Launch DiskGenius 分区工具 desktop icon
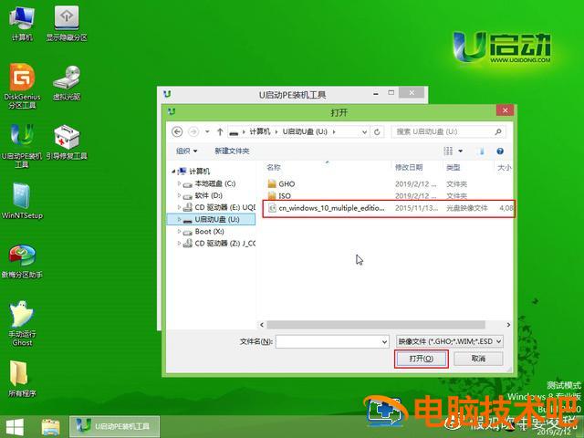 pos(22,86)
